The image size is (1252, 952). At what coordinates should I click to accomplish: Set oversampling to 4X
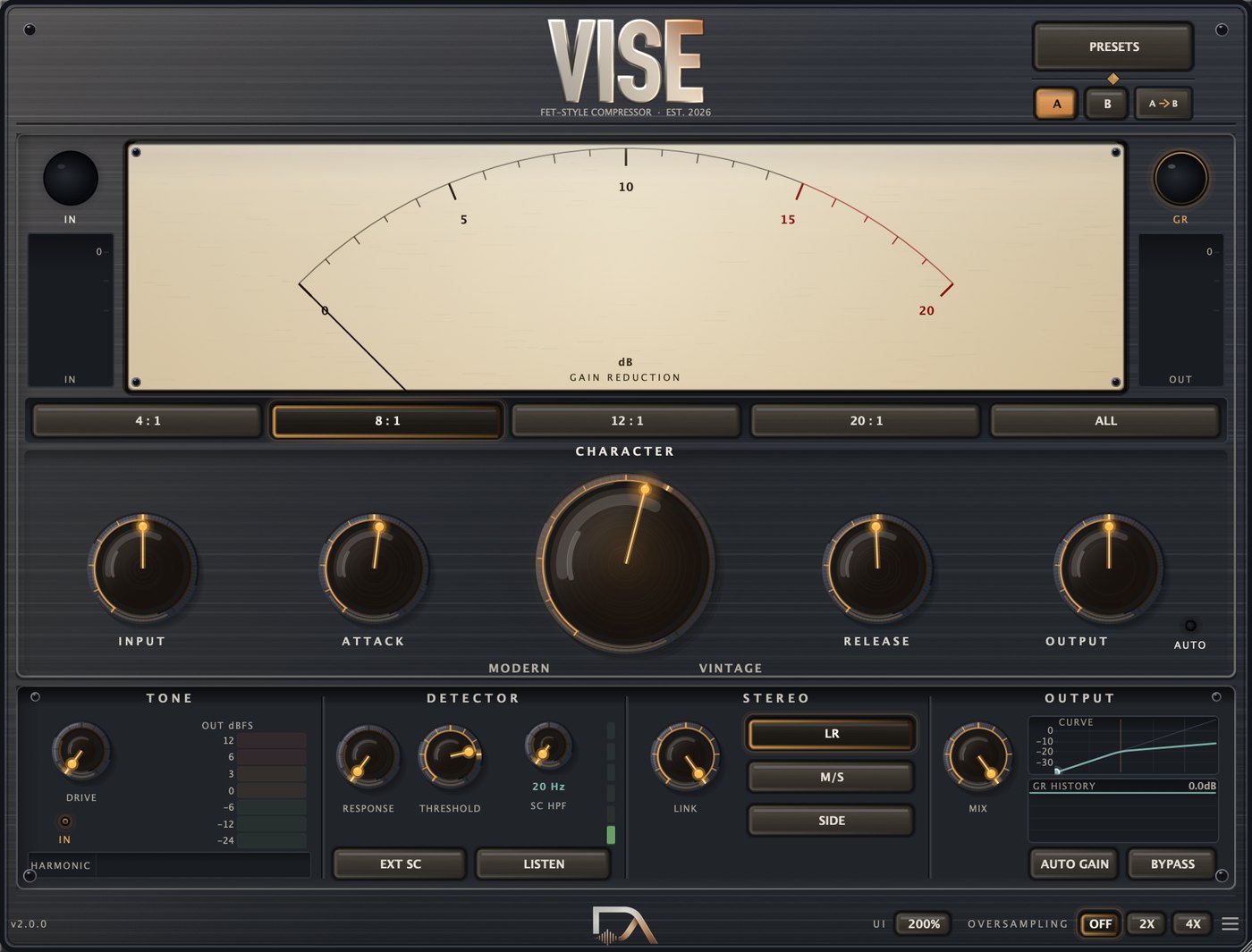click(1193, 924)
